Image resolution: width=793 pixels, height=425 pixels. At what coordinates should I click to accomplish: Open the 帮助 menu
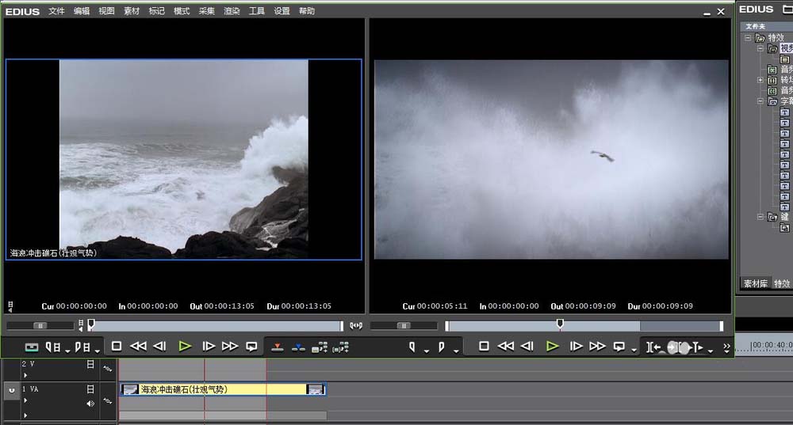tap(306, 11)
